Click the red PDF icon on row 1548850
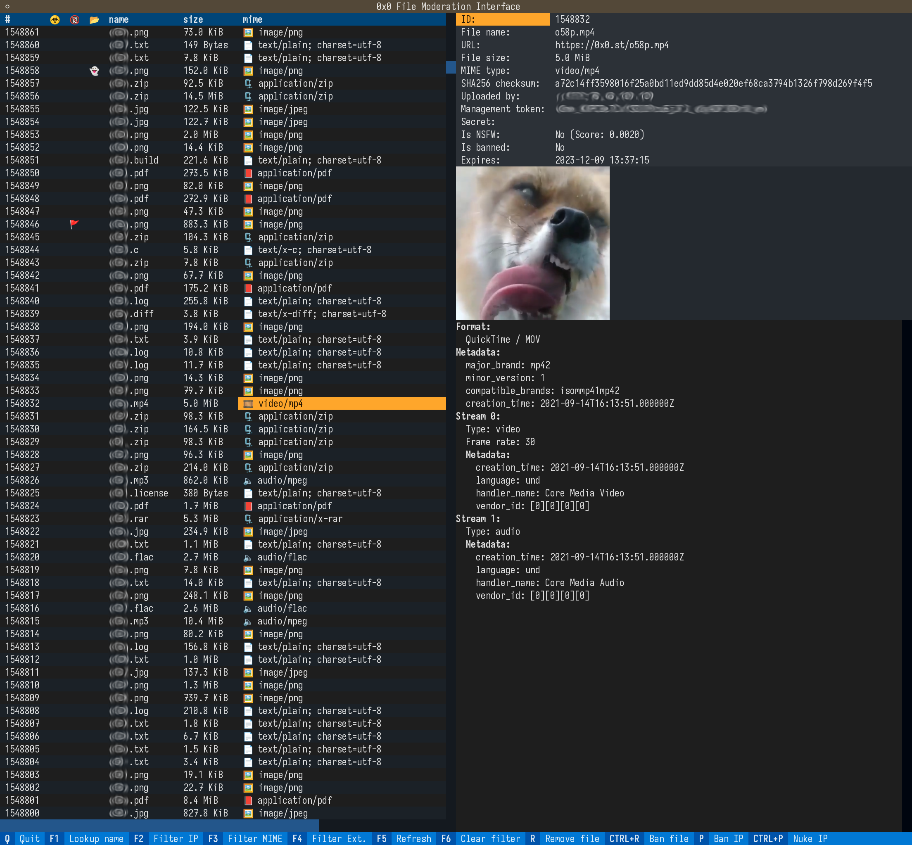The height and width of the screenshot is (845, 912). coord(248,173)
